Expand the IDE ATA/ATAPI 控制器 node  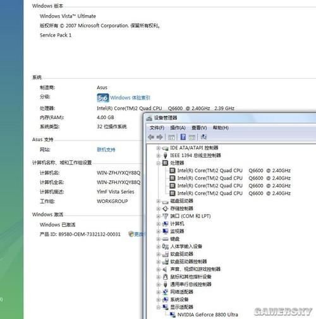(159, 148)
